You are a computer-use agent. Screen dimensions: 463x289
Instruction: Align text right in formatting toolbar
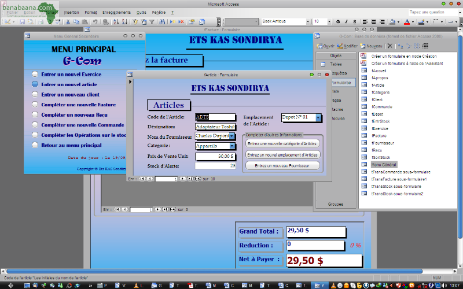click(x=382, y=21)
